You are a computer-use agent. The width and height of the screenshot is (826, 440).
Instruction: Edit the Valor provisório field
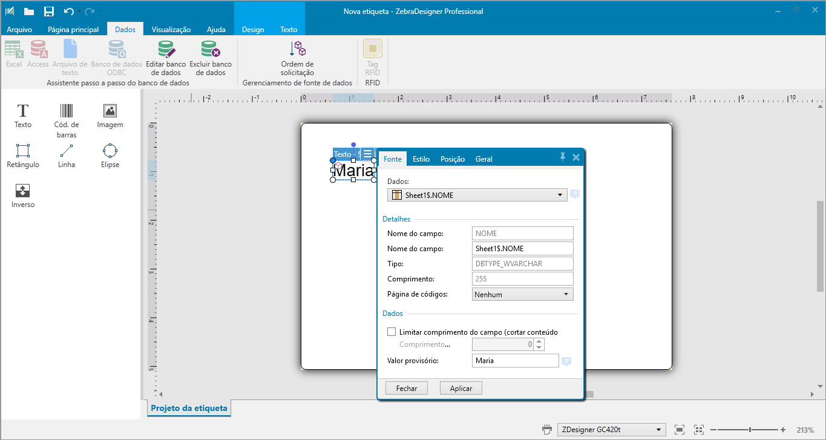[x=515, y=360]
